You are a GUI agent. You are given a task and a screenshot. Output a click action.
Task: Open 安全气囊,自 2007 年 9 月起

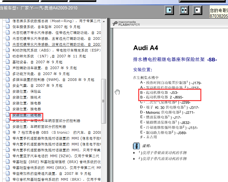37,85
